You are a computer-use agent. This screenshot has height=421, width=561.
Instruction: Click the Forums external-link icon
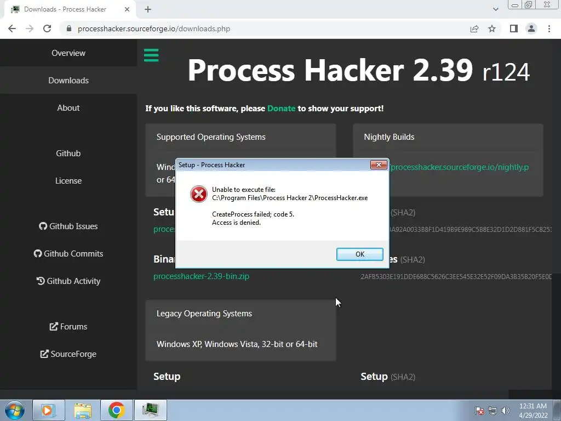54,327
